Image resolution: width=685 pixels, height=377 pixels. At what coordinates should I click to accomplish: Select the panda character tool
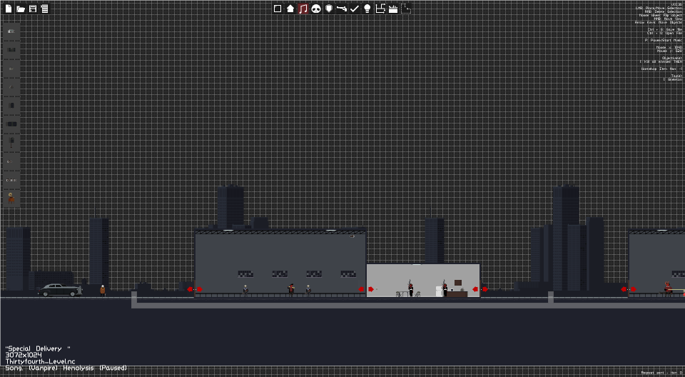coord(316,9)
